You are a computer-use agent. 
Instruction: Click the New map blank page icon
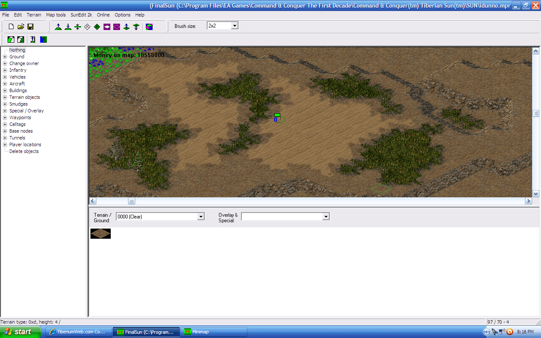[11, 27]
